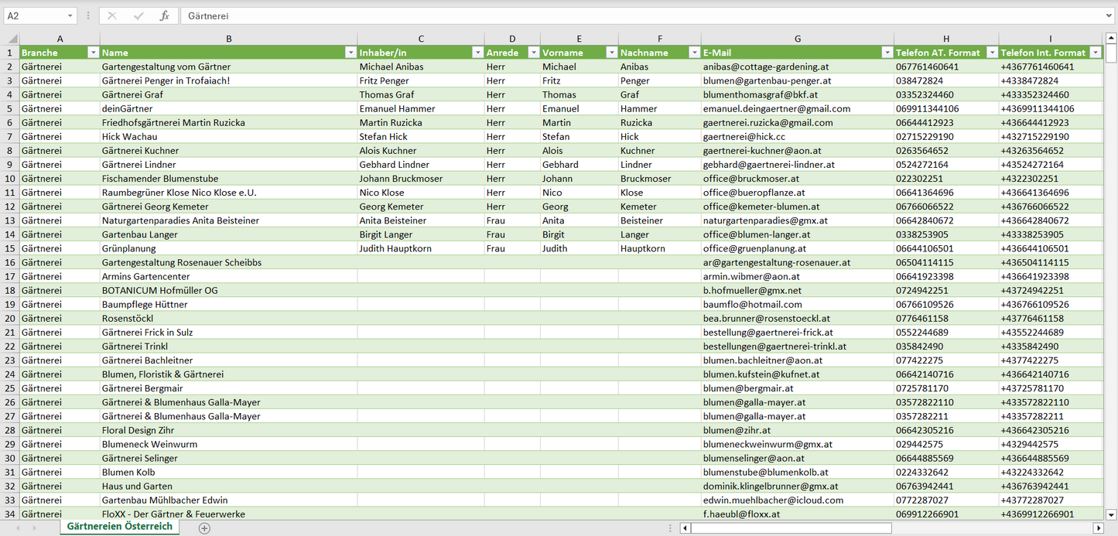This screenshot has width=1118, height=536.
Task: Select row 16 header
Action: click(9, 262)
